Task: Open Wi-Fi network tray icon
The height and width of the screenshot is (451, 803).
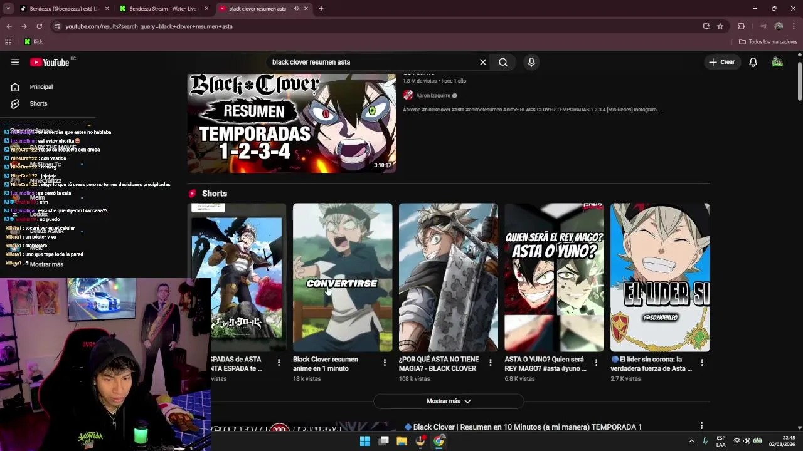Action: pyautogui.click(x=737, y=441)
